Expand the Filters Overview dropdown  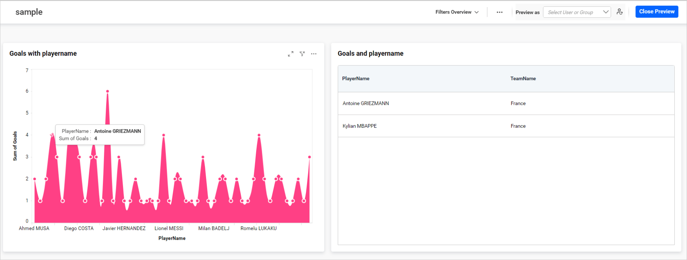coord(457,12)
